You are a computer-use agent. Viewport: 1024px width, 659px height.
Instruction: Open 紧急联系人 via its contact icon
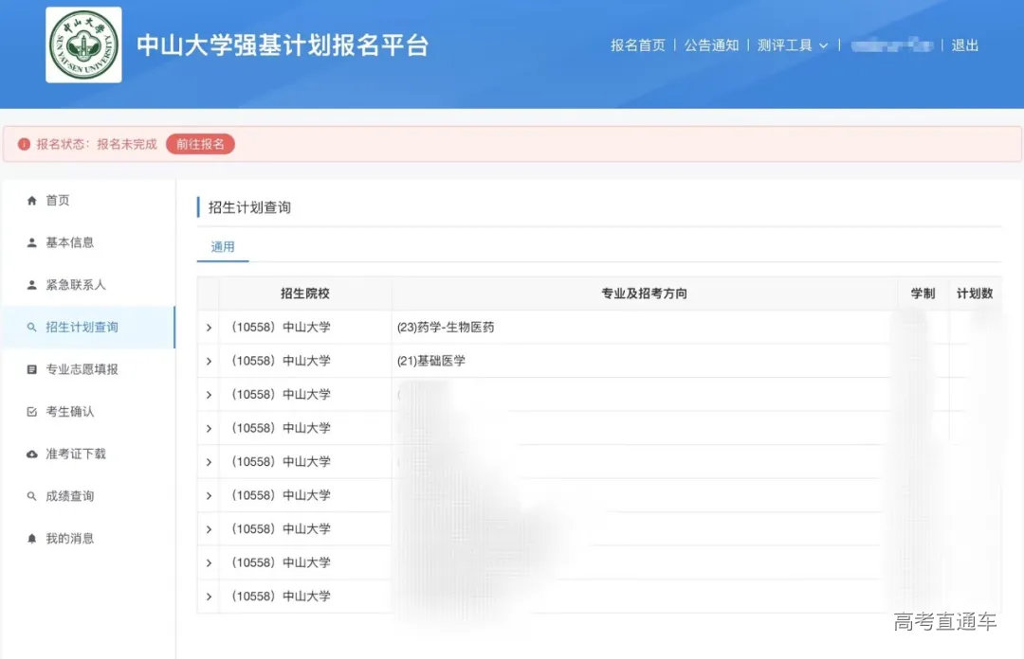coord(33,284)
